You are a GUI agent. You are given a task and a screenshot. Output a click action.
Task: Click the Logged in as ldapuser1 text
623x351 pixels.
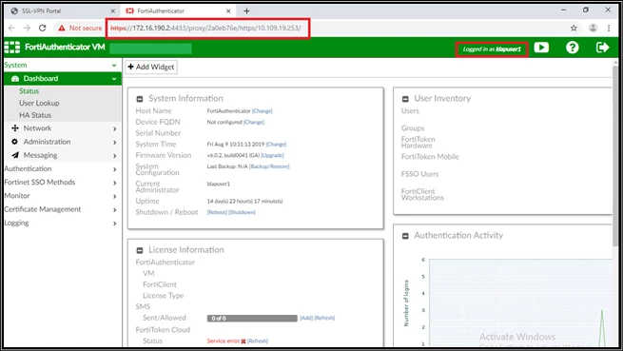[x=492, y=49]
